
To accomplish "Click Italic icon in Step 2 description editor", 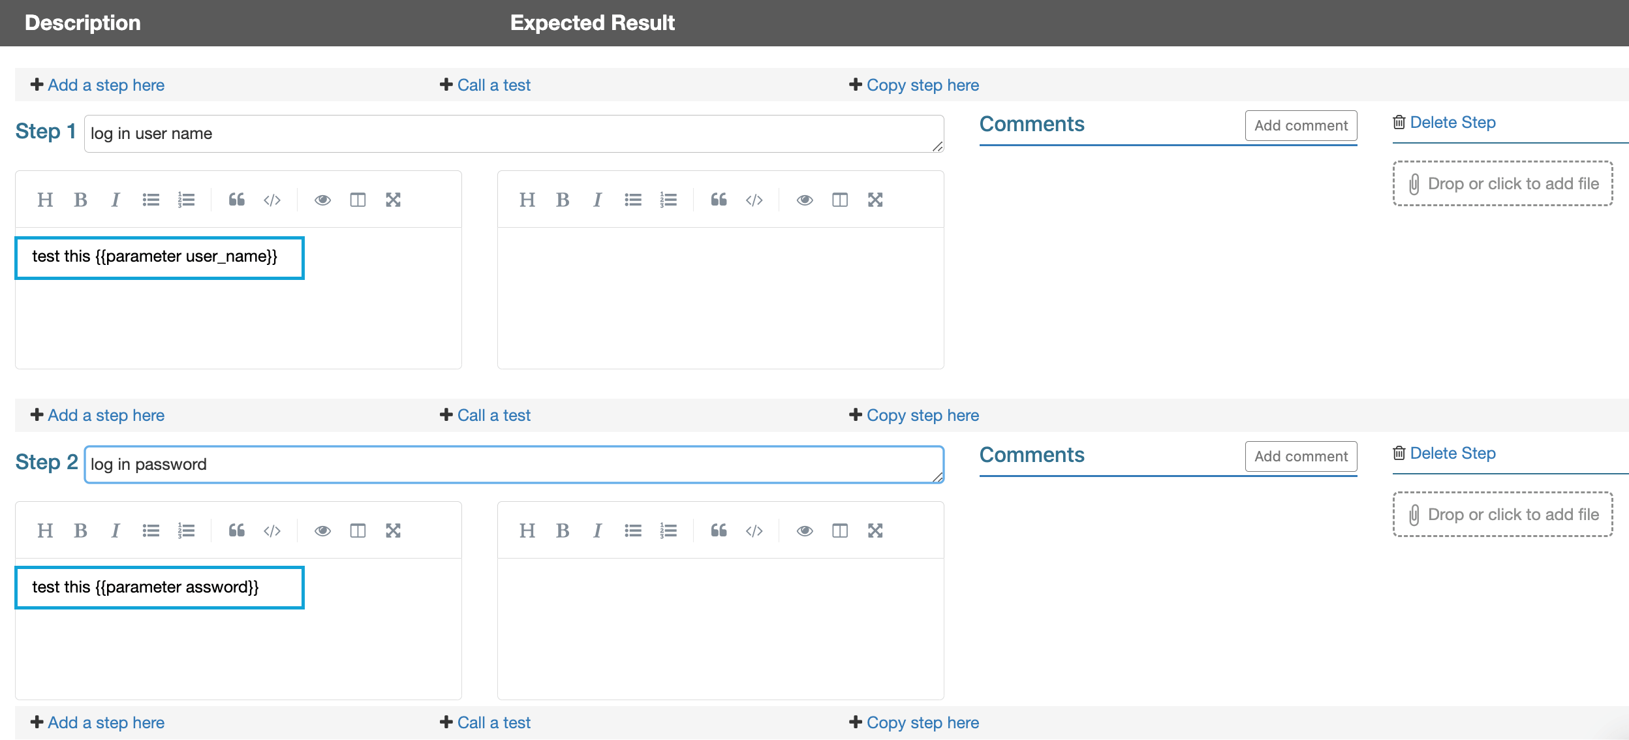I will click(x=116, y=531).
